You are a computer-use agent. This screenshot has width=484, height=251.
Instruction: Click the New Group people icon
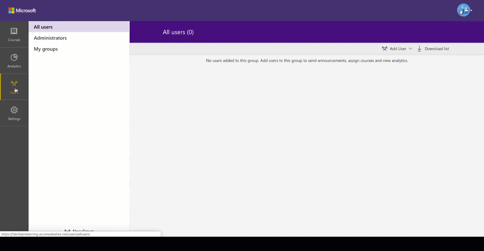(67, 230)
